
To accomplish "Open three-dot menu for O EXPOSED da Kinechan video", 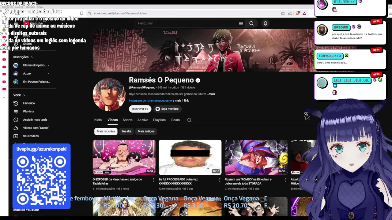I will coord(154,180).
